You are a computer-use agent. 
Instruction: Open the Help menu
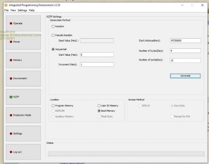pyautogui.click(x=32, y=10)
